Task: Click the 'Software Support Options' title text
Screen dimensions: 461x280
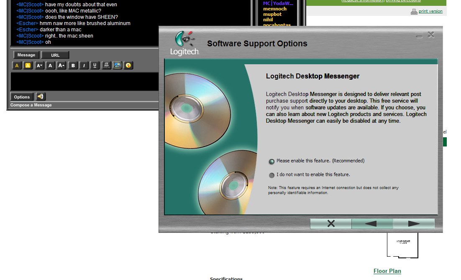Action: click(x=257, y=43)
